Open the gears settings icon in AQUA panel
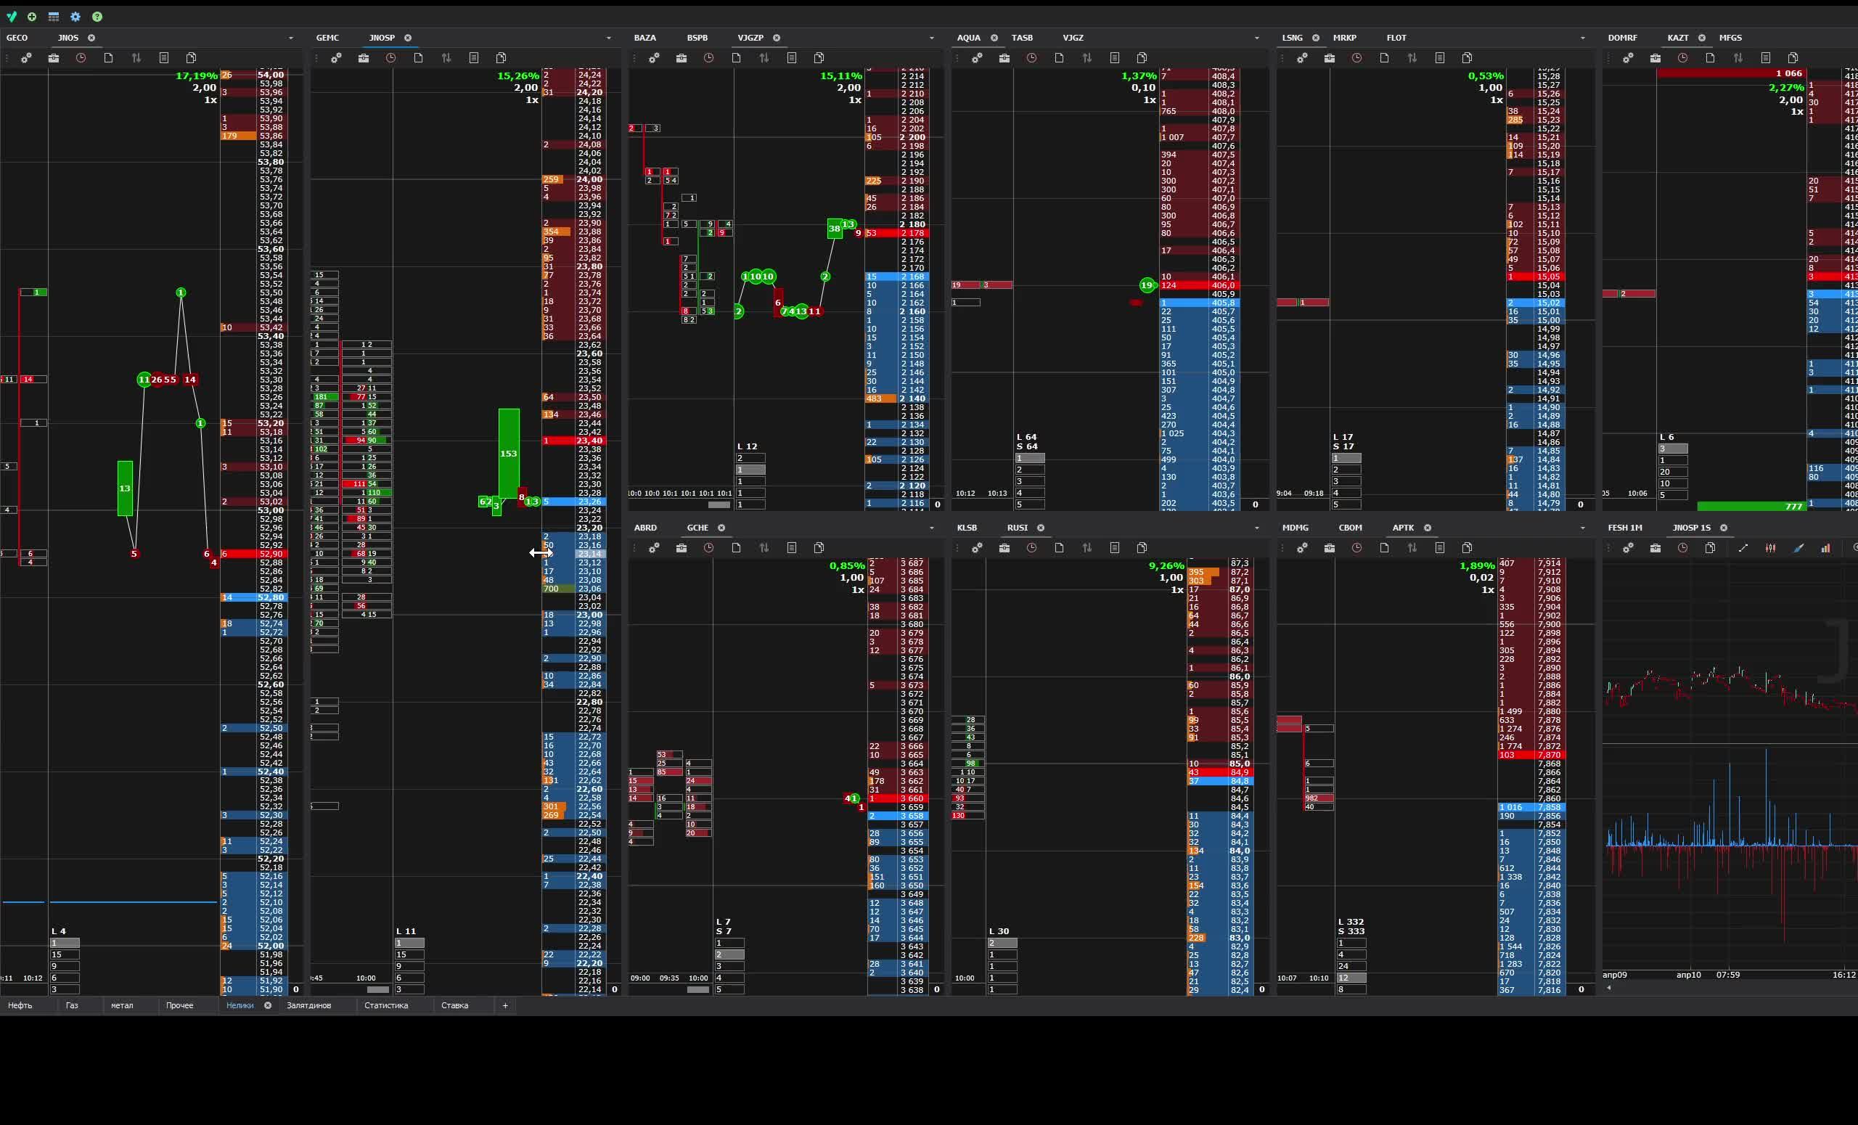The height and width of the screenshot is (1125, 1858). pos(977,58)
